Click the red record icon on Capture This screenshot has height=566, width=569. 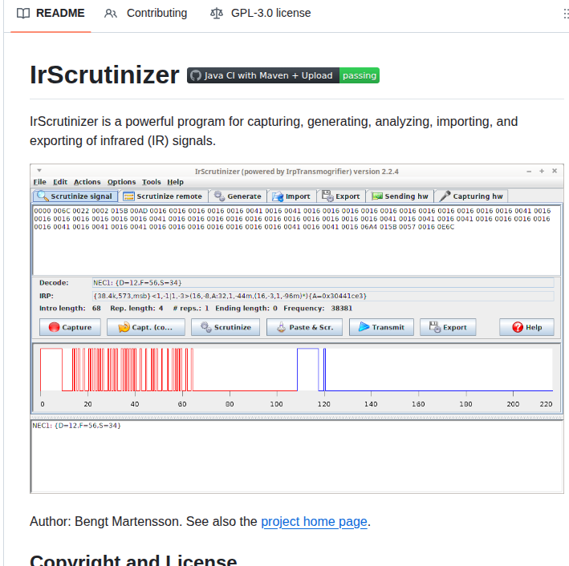coord(54,327)
